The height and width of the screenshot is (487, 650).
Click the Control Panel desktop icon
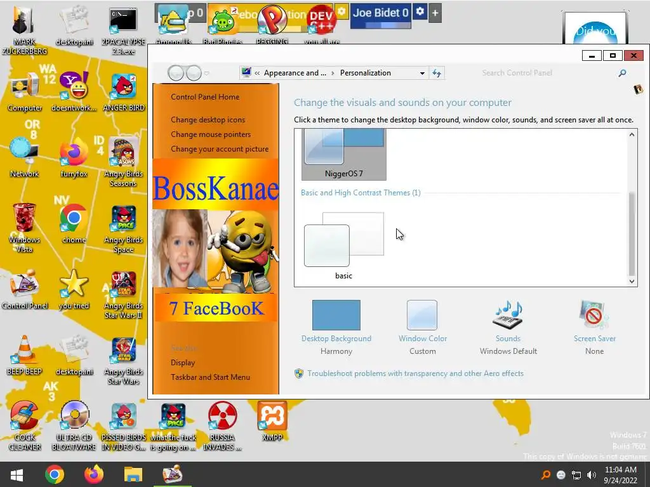pos(25,289)
